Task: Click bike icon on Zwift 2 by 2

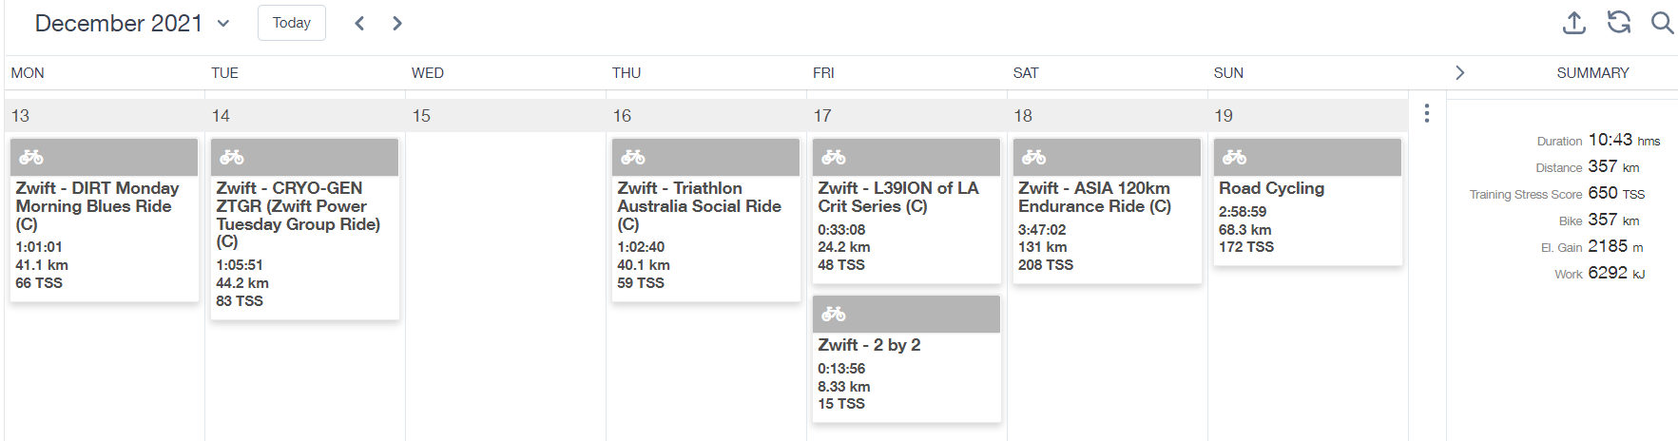Action: (834, 314)
